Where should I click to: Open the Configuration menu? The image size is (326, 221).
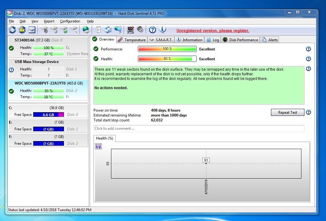pyautogui.click(x=70, y=21)
